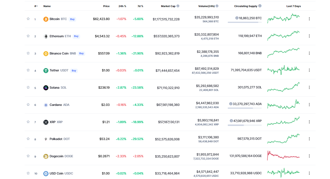Viewport: 330px width, 179px height.
Task: Click Bitcoin market cap $1,177,515,732,228
Action: (166, 19)
